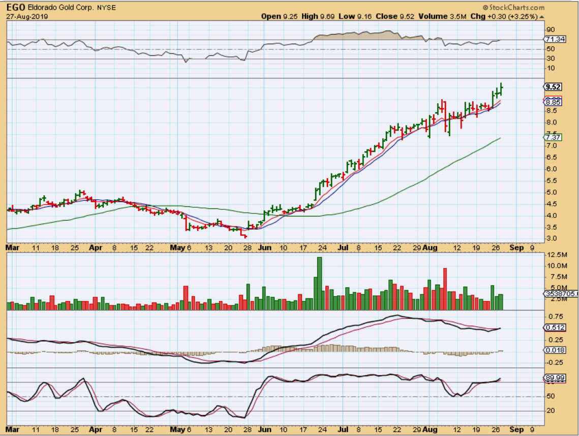Select the 27-Aug-2019 chart date label

27,16
